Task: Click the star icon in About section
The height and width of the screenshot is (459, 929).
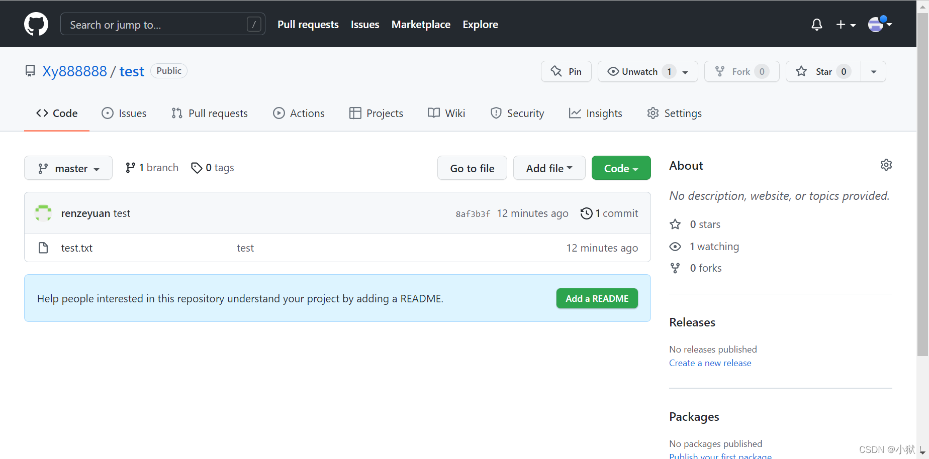Action: (675, 224)
